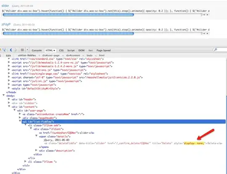Image resolution: width=227 pixels, height=174 pixels.
Task: Go back with the blue left arrow
Action: pyautogui.click(x=11, y=50)
